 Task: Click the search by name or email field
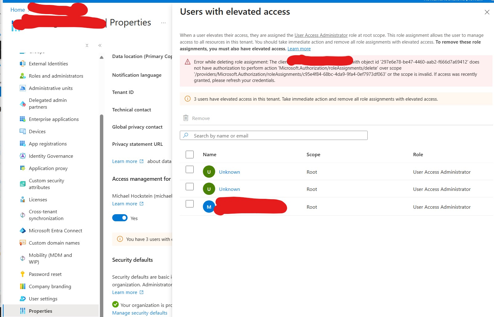pyautogui.click(x=274, y=135)
